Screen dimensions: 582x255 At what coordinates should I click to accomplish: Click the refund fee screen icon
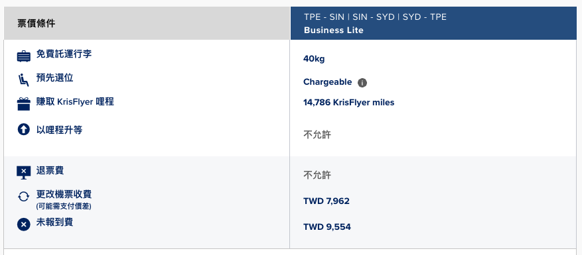24,173
